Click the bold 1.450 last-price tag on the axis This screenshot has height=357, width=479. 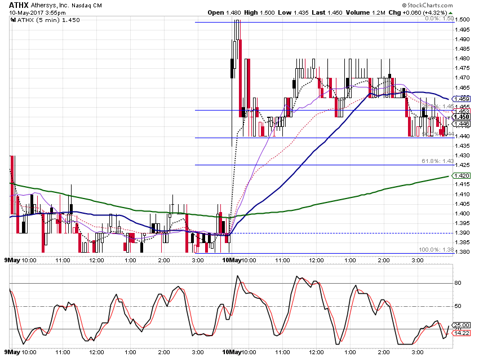coord(462,117)
